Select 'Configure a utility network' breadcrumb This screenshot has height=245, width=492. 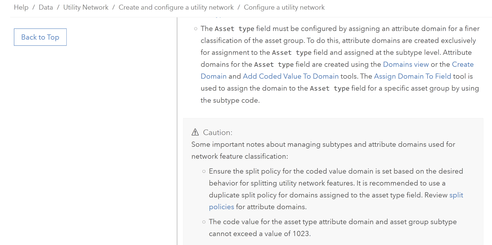[284, 7]
